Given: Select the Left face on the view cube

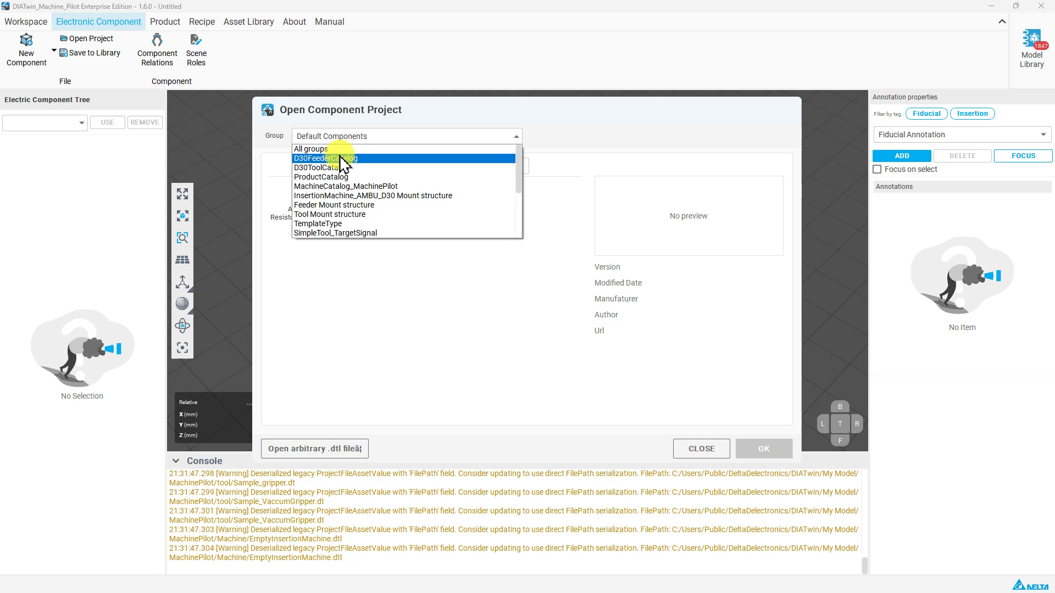Looking at the screenshot, I should [x=823, y=423].
